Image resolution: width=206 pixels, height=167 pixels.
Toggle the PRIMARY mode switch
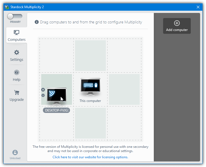(x=15, y=16)
